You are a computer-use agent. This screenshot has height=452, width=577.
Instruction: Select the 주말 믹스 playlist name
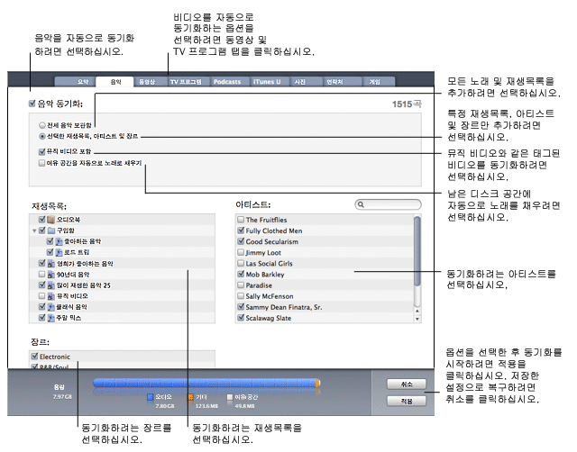[x=69, y=318]
